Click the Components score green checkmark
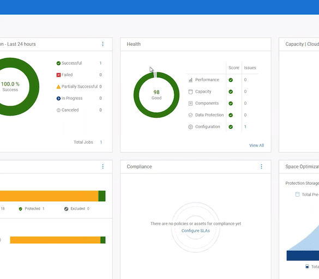Viewport: 319px width, 279px height. (x=231, y=104)
